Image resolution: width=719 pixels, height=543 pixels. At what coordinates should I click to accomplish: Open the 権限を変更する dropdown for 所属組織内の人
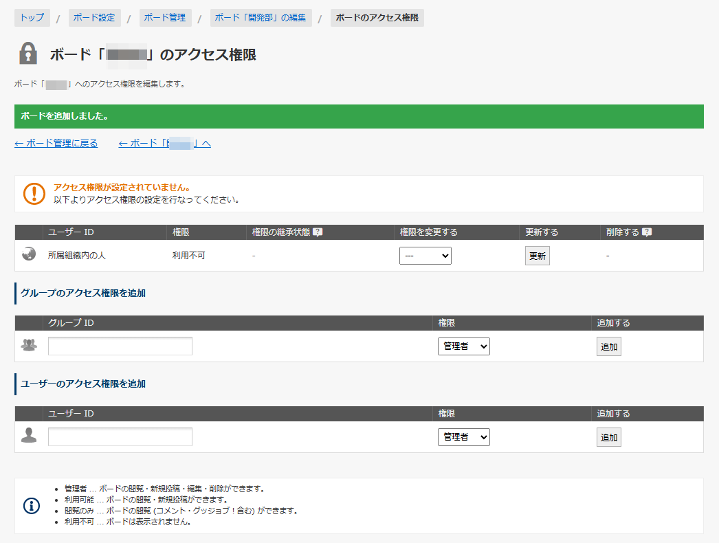click(425, 256)
